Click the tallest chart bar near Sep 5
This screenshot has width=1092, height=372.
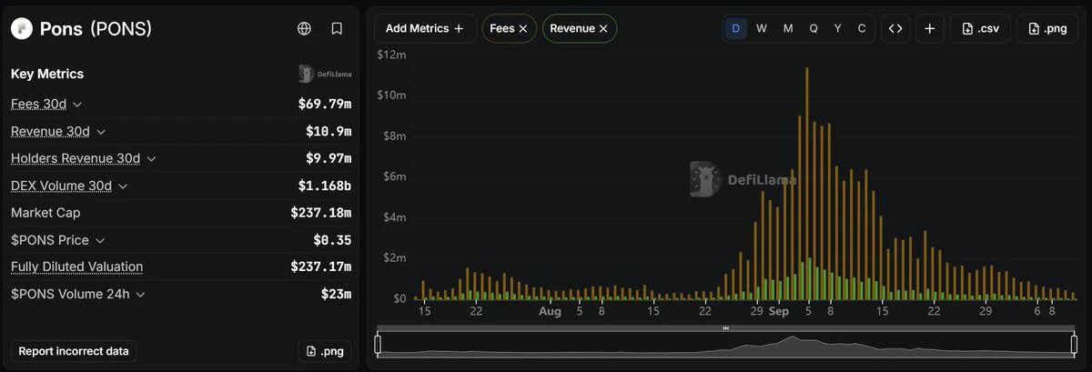click(806, 183)
